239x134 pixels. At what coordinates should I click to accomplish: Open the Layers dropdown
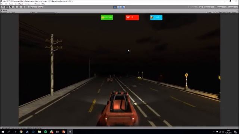tap(221, 7)
